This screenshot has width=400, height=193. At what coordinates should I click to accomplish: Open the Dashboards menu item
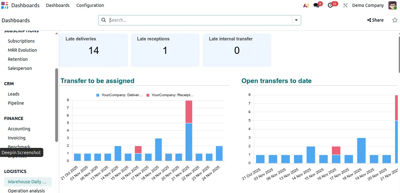click(x=58, y=5)
